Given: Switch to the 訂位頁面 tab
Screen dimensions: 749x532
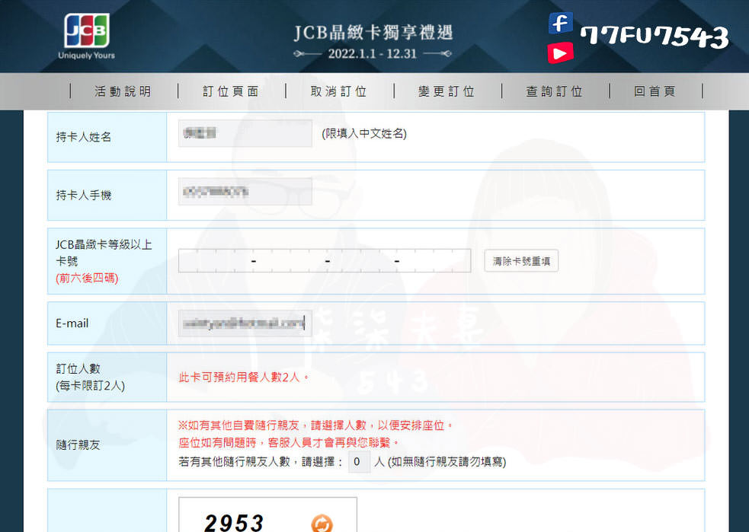Looking at the screenshot, I should 231,91.
